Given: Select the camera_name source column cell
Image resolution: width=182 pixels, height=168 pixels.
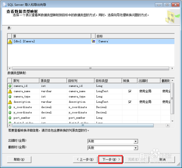Looking at the screenshot, I should pos(26,91).
